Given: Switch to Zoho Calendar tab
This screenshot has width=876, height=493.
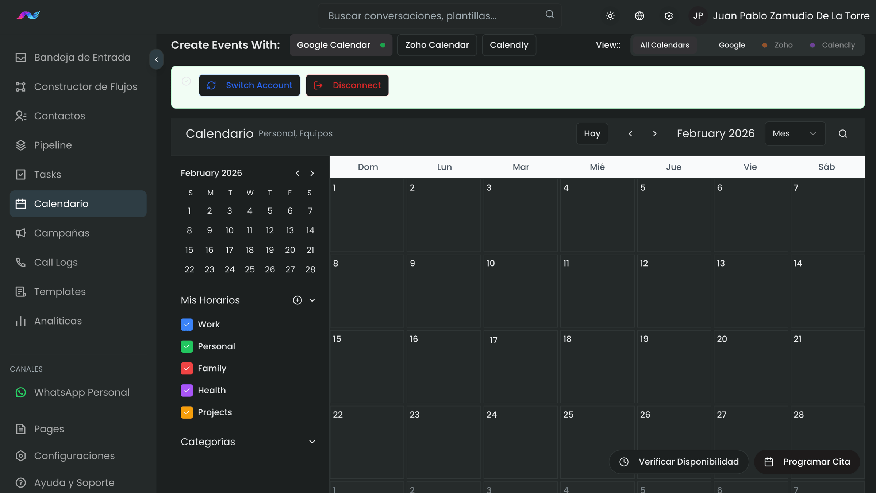Looking at the screenshot, I should (x=437, y=45).
